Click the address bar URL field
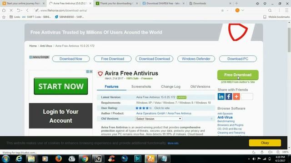This screenshot has height=163, width=291. coord(128,10)
